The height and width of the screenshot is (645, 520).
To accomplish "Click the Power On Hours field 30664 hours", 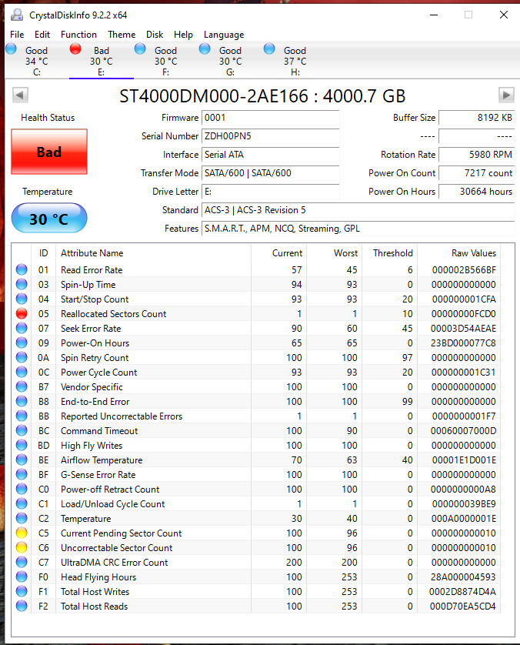I will pos(476,192).
